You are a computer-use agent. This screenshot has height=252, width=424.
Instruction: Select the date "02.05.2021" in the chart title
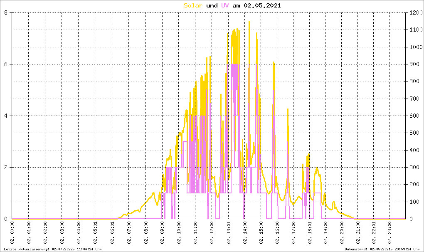(x=262, y=6)
